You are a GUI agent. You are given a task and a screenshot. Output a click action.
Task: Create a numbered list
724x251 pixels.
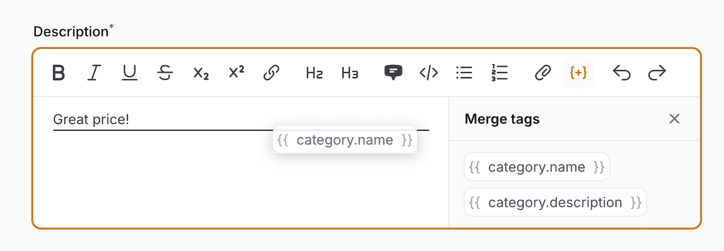coord(499,73)
